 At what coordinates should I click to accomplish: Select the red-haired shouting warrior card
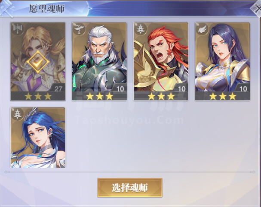[x=161, y=61]
